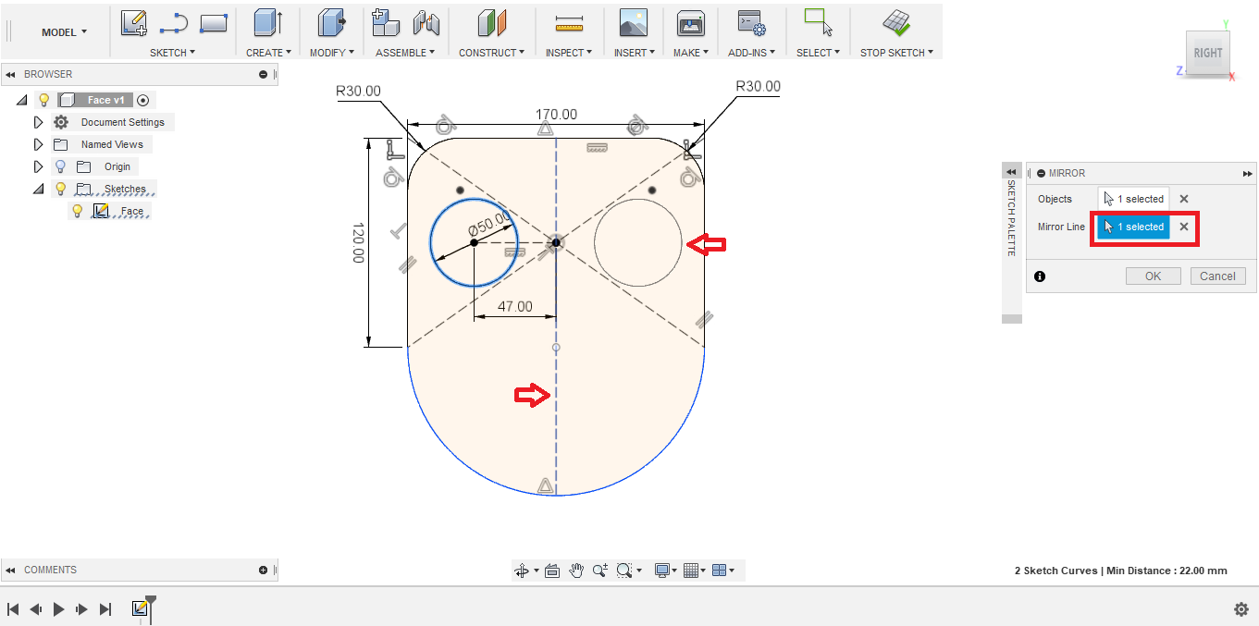Expand the Origin tree node
1259x626 pixels.
tap(38, 166)
